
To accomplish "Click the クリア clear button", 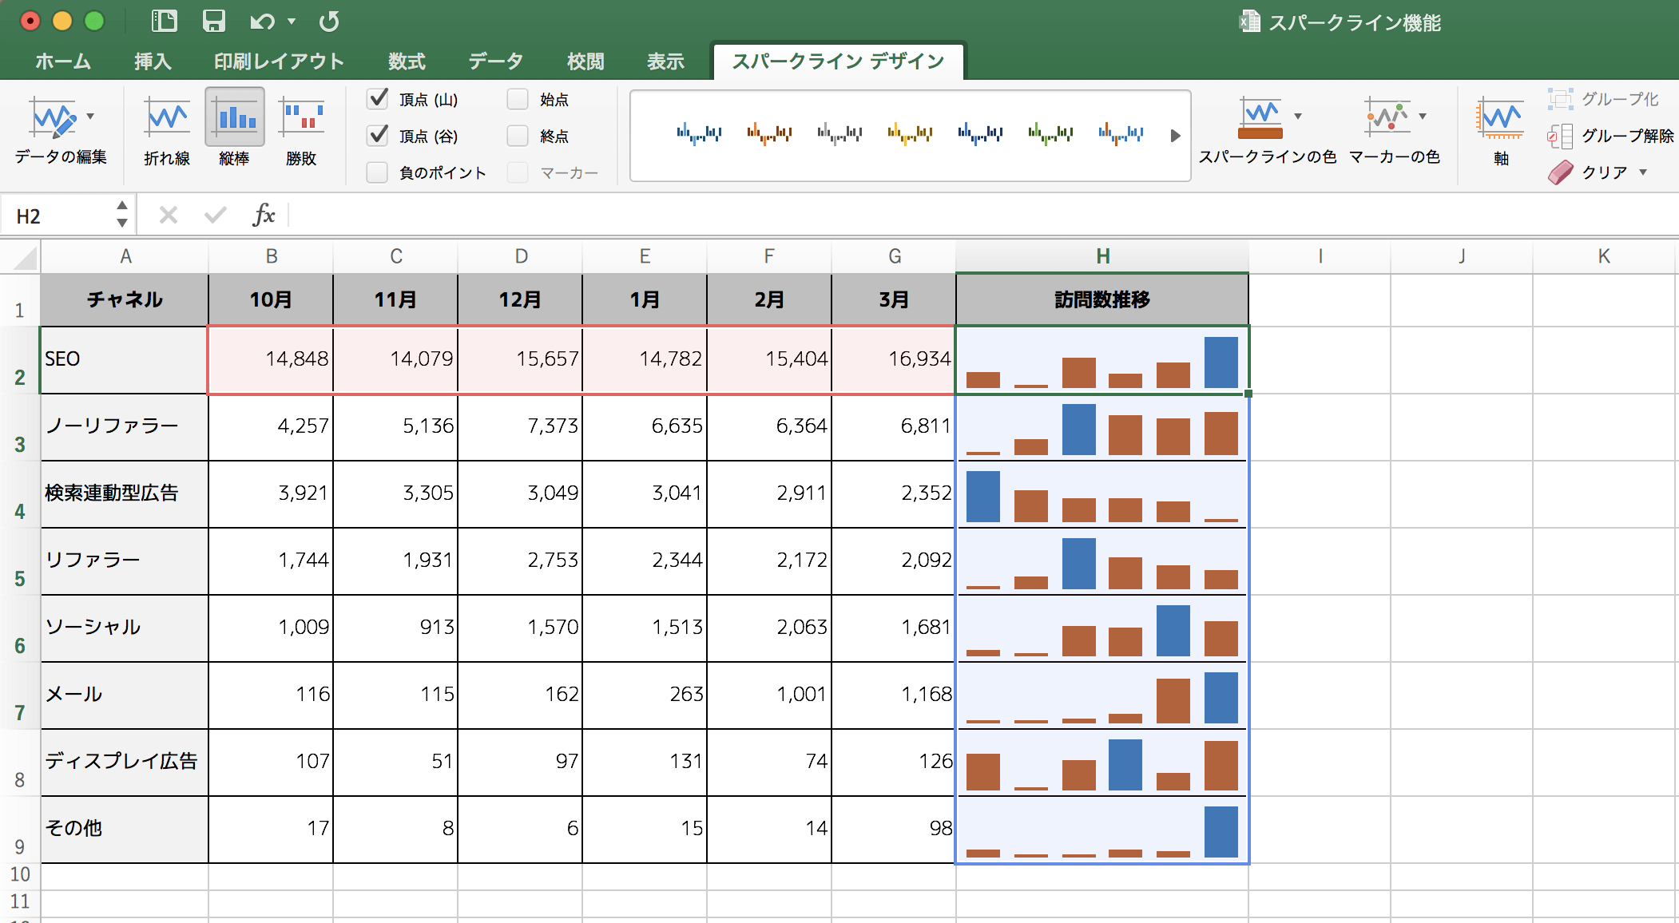I will click(x=1587, y=172).
